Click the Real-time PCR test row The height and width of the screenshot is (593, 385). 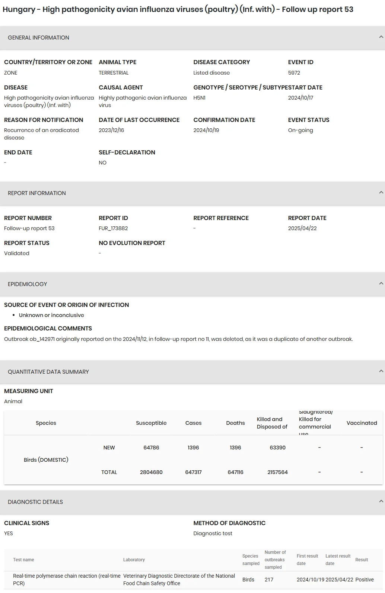pos(193,580)
